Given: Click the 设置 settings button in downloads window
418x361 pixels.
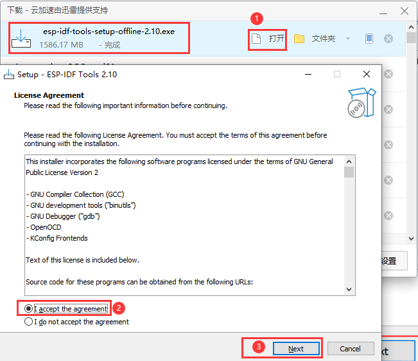Looking at the screenshot, I should [x=394, y=261].
